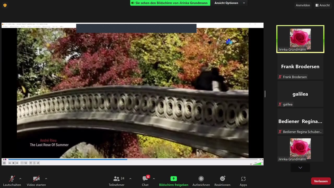Stop the VLC playback
Image resolution: width=334 pixels, height=188 pixels.
click(x=13, y=163)
